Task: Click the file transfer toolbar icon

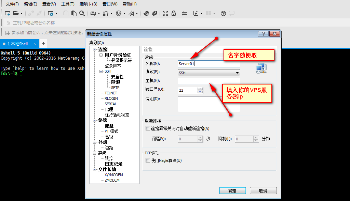Action: tap(106, 13)
